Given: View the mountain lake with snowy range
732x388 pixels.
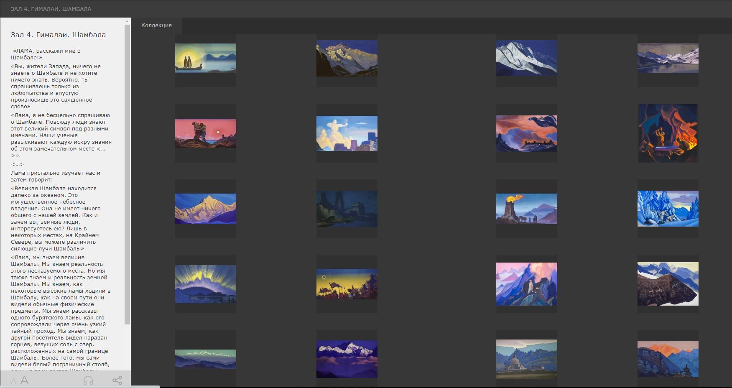Looking at the screenshot, I should [x=668, y=59].
